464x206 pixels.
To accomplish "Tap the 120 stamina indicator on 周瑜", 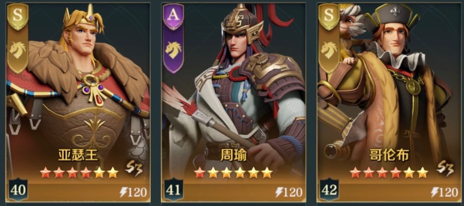I will pos(289,192).
